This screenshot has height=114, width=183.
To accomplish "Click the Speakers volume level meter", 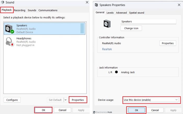I will click(82, 29).
